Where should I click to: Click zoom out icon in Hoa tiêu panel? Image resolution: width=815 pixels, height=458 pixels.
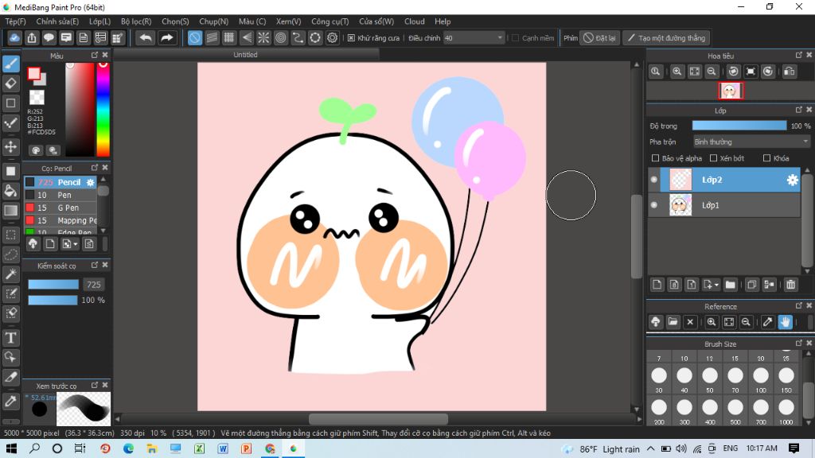[712, 72]
